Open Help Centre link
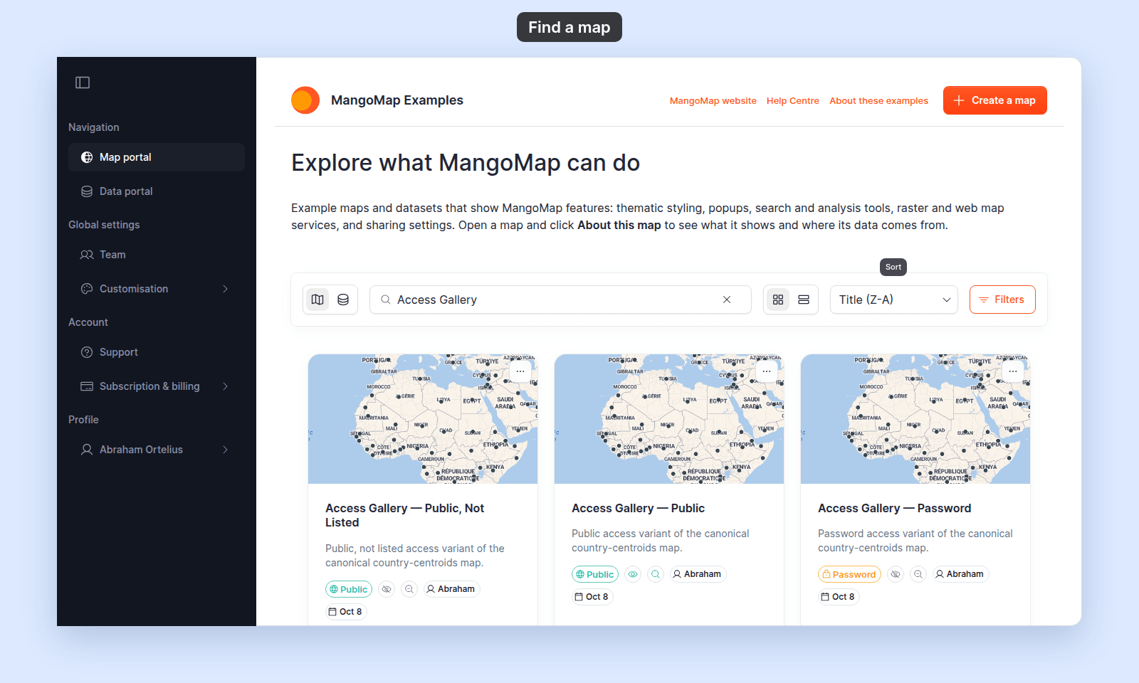 [793, 101]
